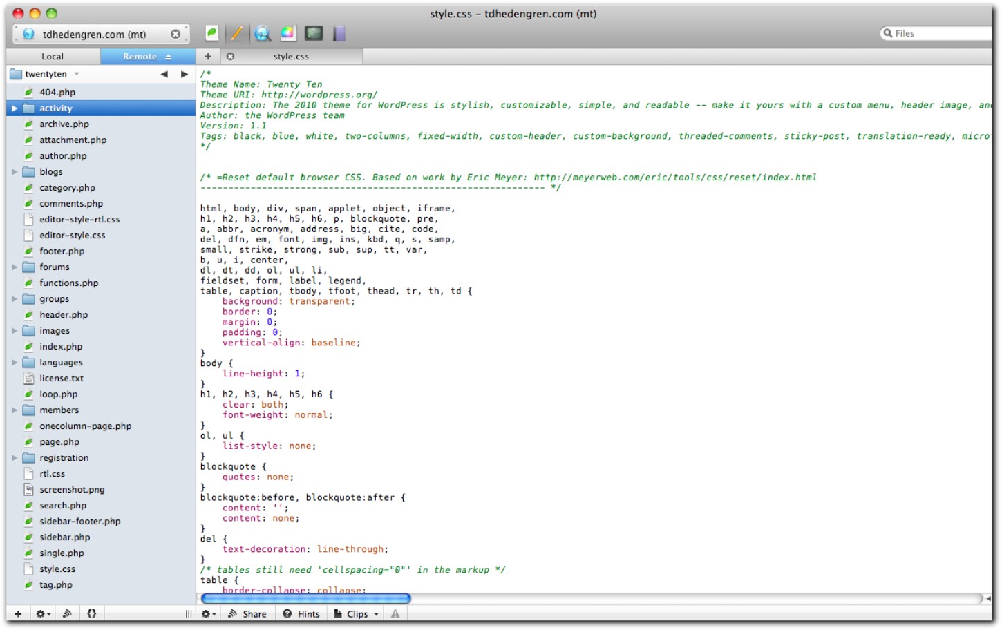Select single.php in file list

101,553
